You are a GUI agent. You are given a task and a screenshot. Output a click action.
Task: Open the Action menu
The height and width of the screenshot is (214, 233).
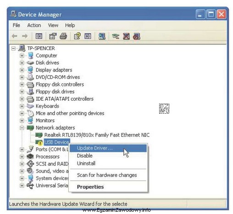[x=34, y=25]
